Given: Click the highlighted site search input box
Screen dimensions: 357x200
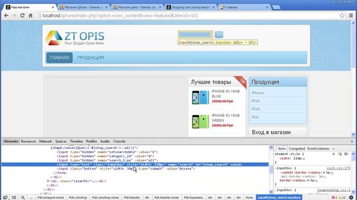Looking at the screenshot, I should coord(195,34).
